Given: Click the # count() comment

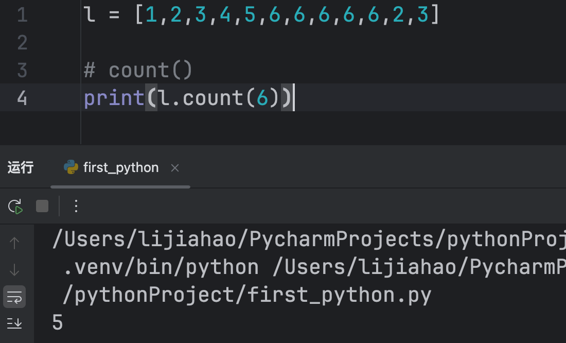Looking at the screenshot, I should click(x=138, y=70).
